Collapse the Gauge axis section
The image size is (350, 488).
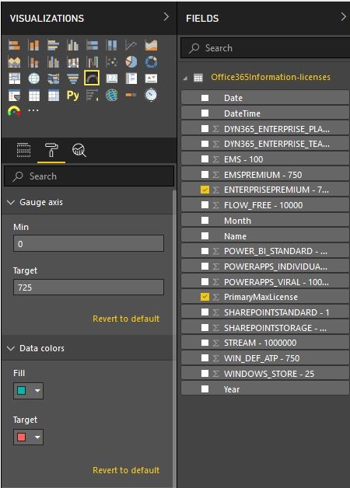(11, 202)
